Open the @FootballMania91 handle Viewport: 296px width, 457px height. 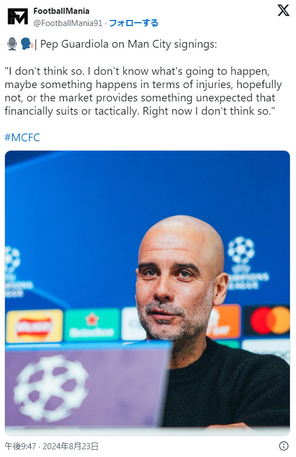(68, 23)
